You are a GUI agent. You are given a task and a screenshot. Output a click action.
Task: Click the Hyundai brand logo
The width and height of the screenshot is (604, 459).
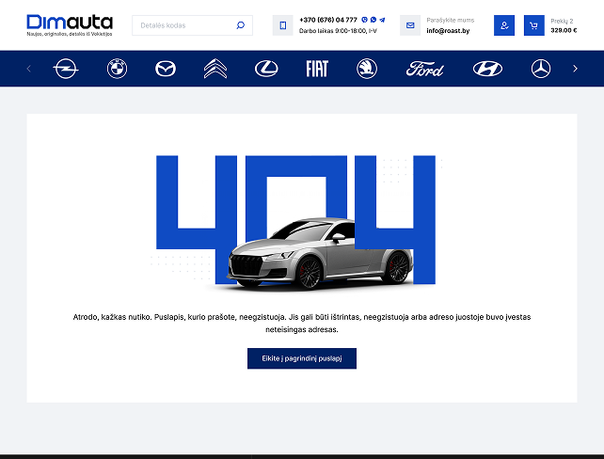(x=487, y=69)
